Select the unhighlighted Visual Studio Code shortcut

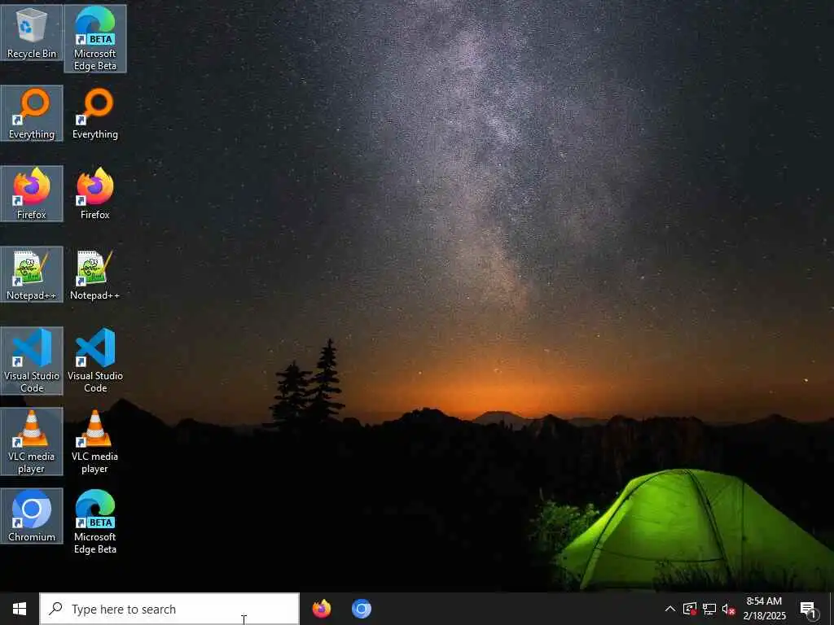(x=95, y=361)
